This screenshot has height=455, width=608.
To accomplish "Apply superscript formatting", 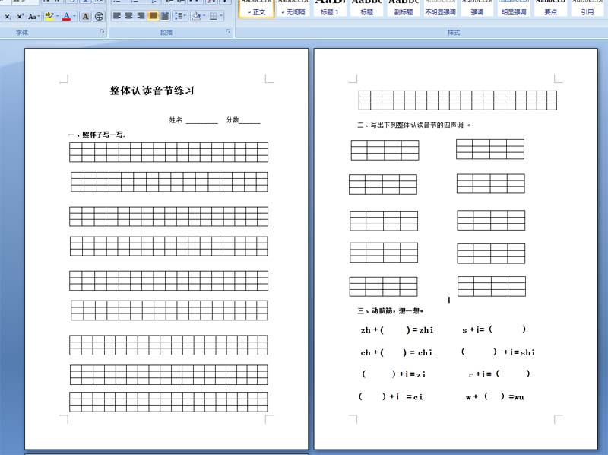I will pyautogui.click(x=20, y=16).
